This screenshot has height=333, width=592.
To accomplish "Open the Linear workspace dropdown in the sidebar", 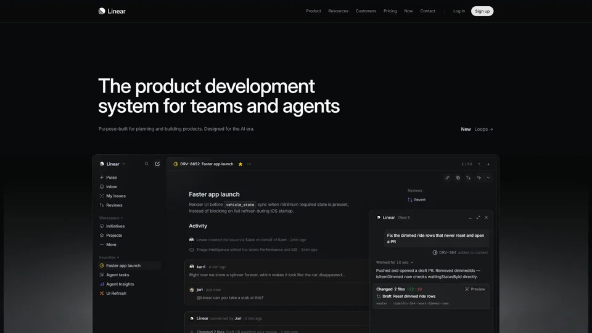I will click(112, 164).
